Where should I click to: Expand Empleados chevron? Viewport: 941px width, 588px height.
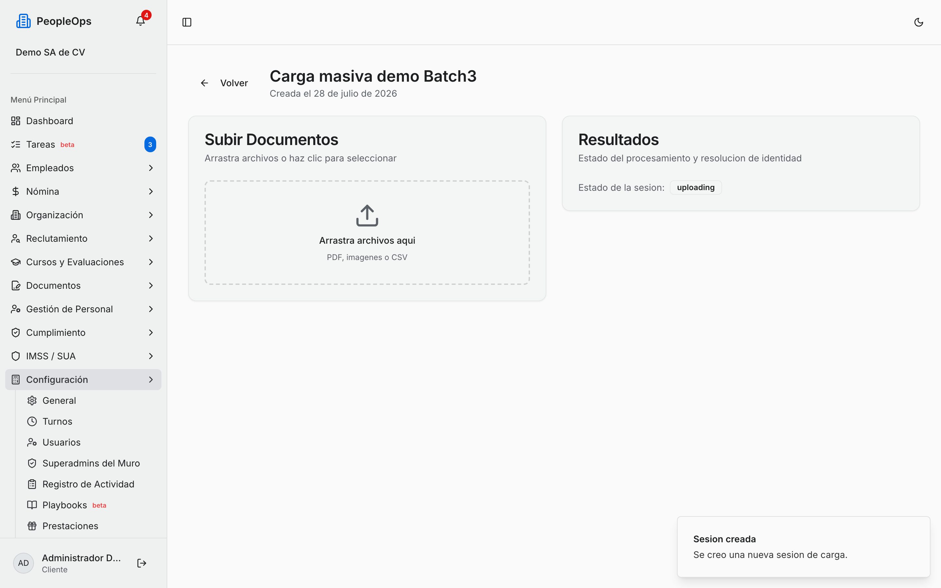pyautogui.click(x=151, y=168)
